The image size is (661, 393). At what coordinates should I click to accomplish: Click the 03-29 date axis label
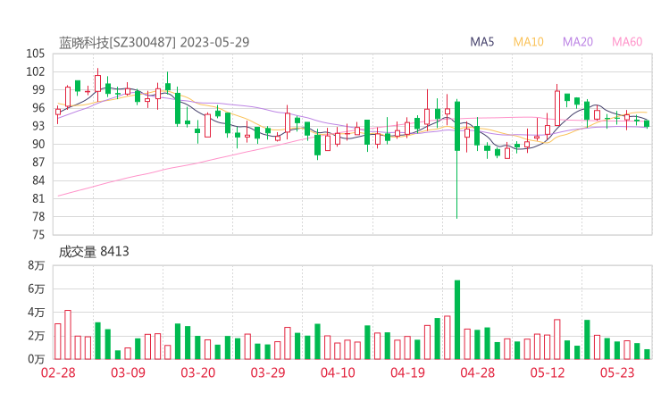pos(268,372)
